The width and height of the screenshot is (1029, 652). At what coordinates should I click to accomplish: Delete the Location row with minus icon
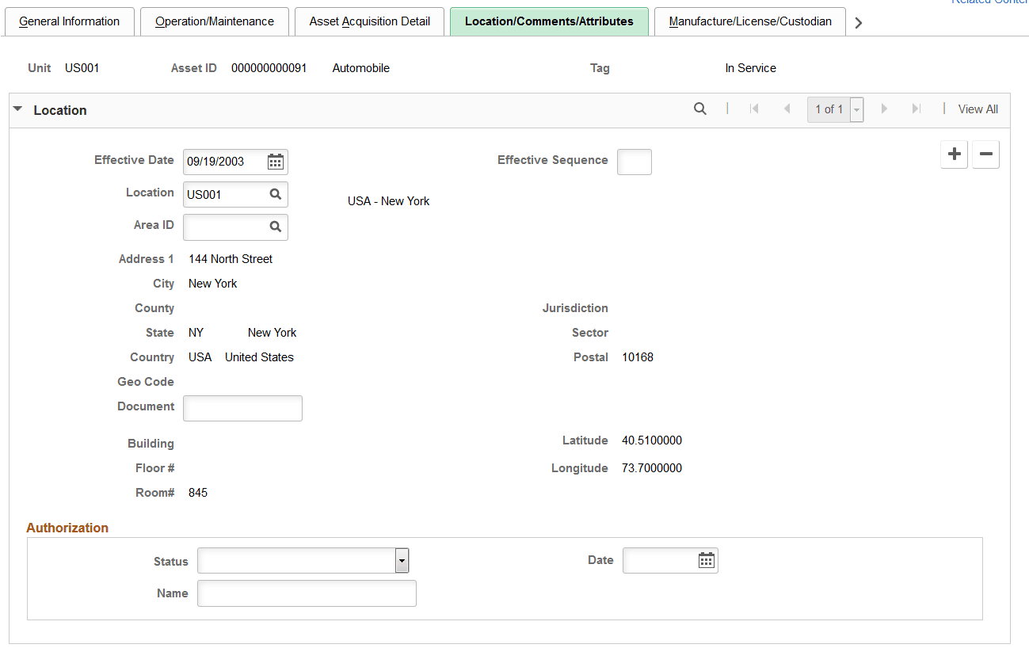985,154
